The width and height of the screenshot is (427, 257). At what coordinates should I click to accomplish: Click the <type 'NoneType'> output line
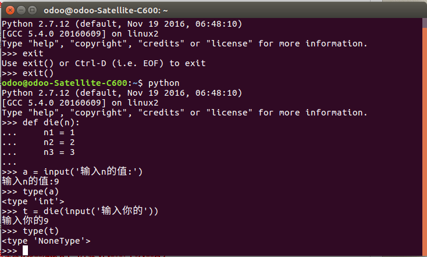pyautogui.click(x=46, y=240)
